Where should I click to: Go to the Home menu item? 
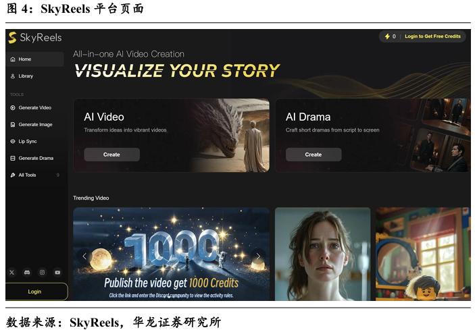[35, 59]
